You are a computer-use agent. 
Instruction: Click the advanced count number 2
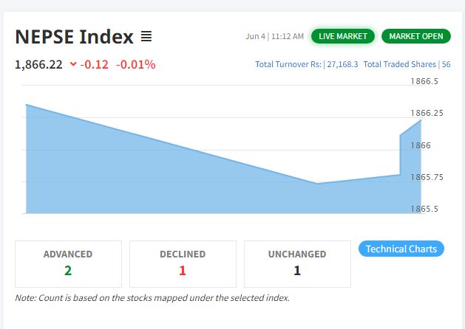[68, 271]
